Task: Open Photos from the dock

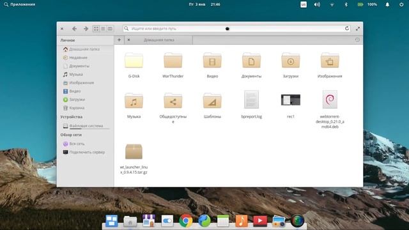Action: (x=279, y=222)
